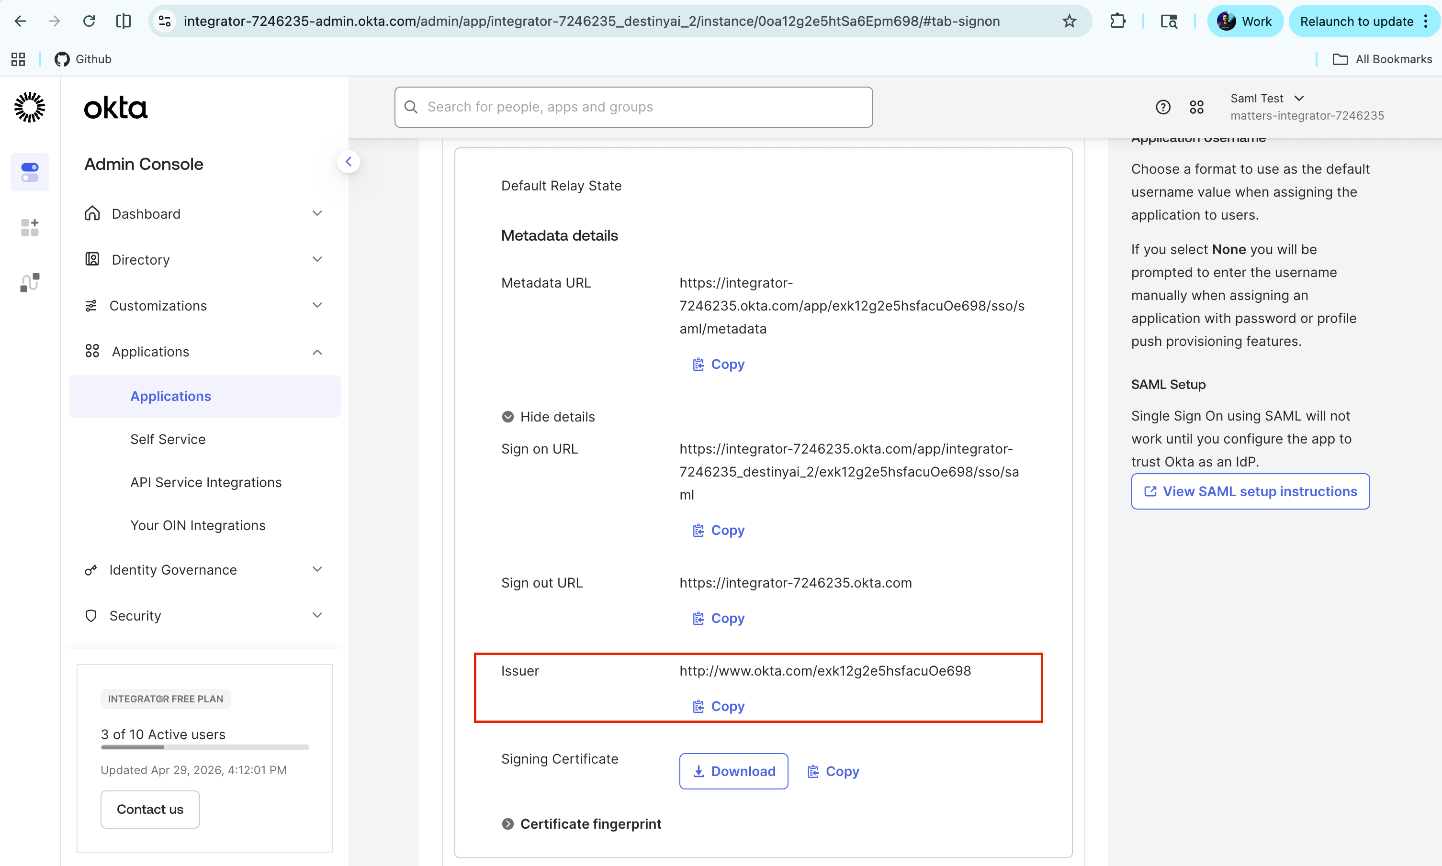Open the Chrome apps grid in bookmarks bar
Screen dimensions: 1442x866
(x=18, y=59)
